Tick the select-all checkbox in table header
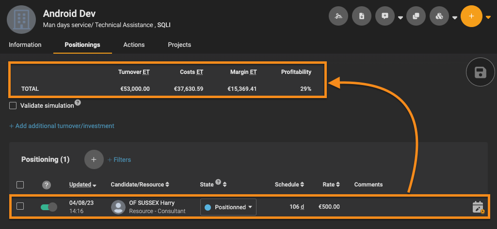The width and height of the screenshot is (497, 229). (20, 185)
